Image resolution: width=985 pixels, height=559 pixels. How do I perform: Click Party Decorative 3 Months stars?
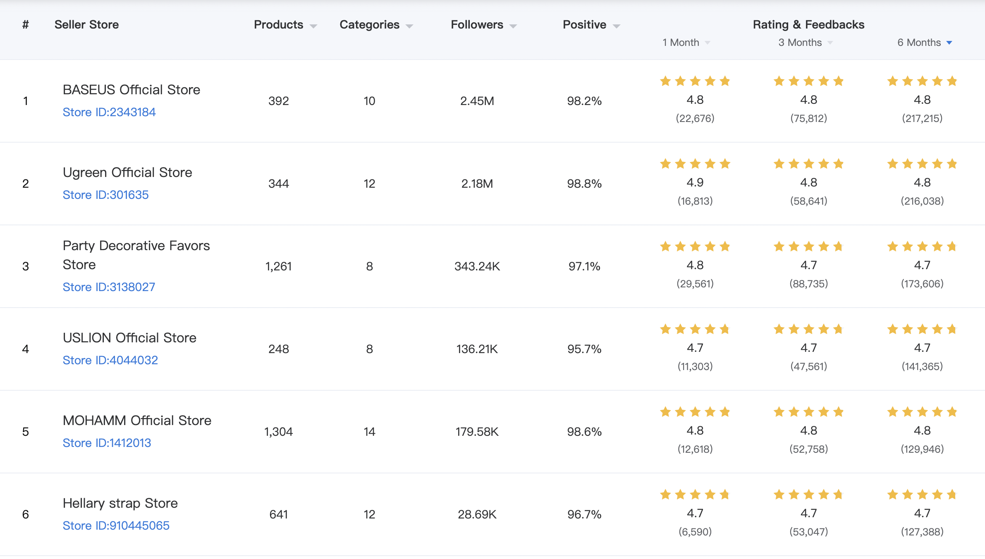click(x=808, y=246)
